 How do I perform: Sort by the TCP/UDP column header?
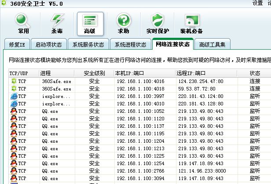(x=24, y=73)
